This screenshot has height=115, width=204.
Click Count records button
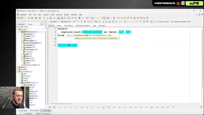(x=163, y=22)
